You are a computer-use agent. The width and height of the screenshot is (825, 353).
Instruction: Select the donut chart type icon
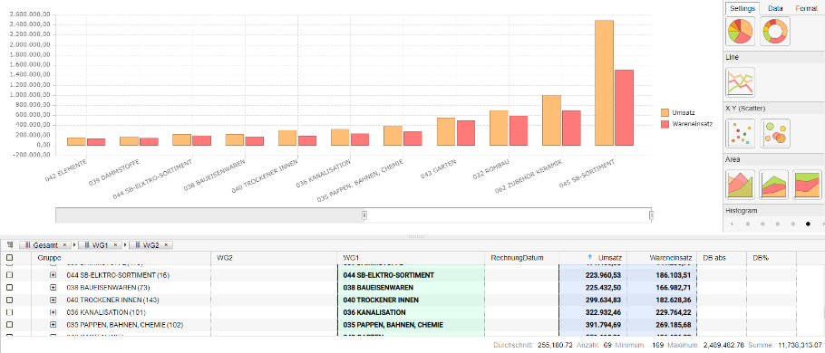tap(775, 32)
